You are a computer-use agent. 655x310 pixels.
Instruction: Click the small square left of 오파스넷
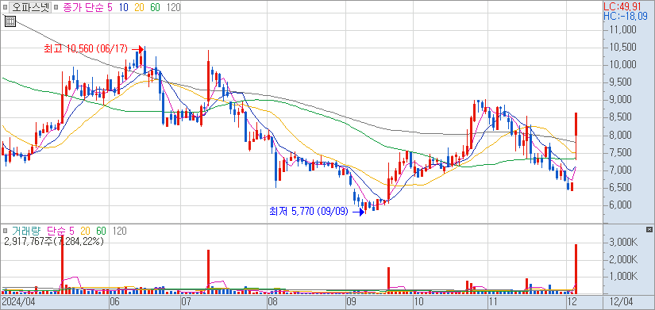[x=5, y=7]
